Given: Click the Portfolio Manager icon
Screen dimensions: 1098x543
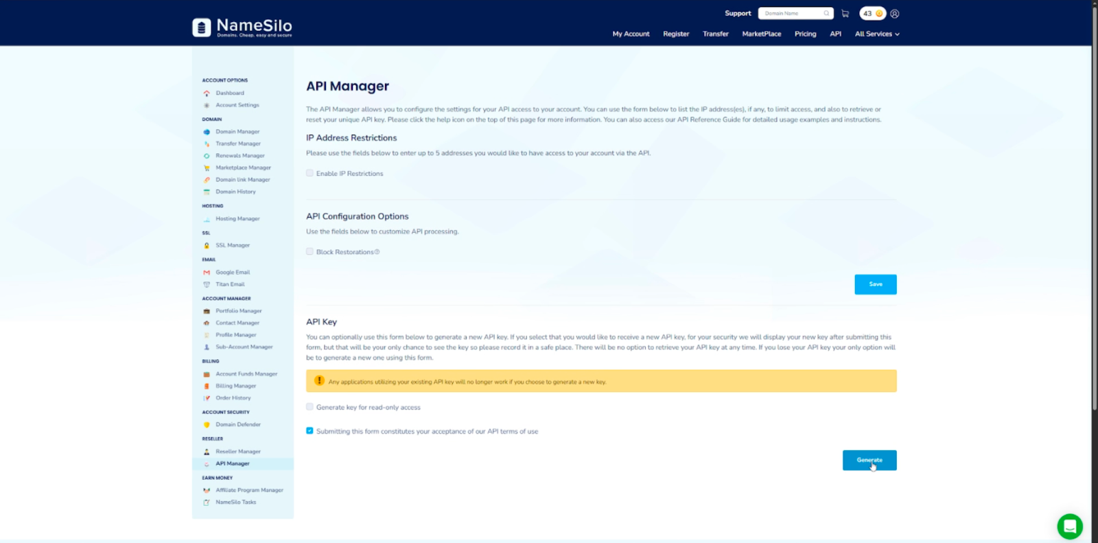Looking at the screenshot, I should tap(207, 311).
